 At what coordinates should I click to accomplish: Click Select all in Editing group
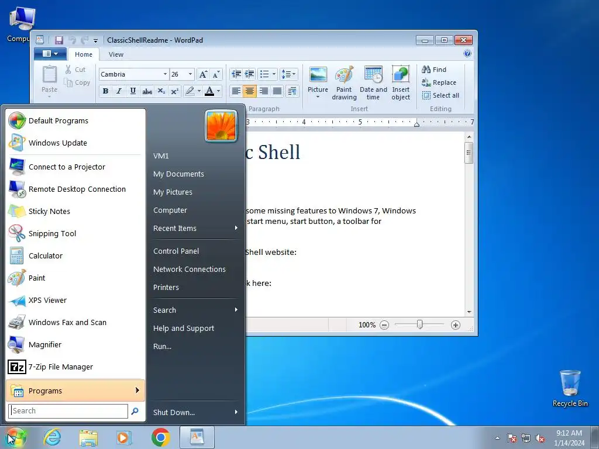[x=440, y=95]
